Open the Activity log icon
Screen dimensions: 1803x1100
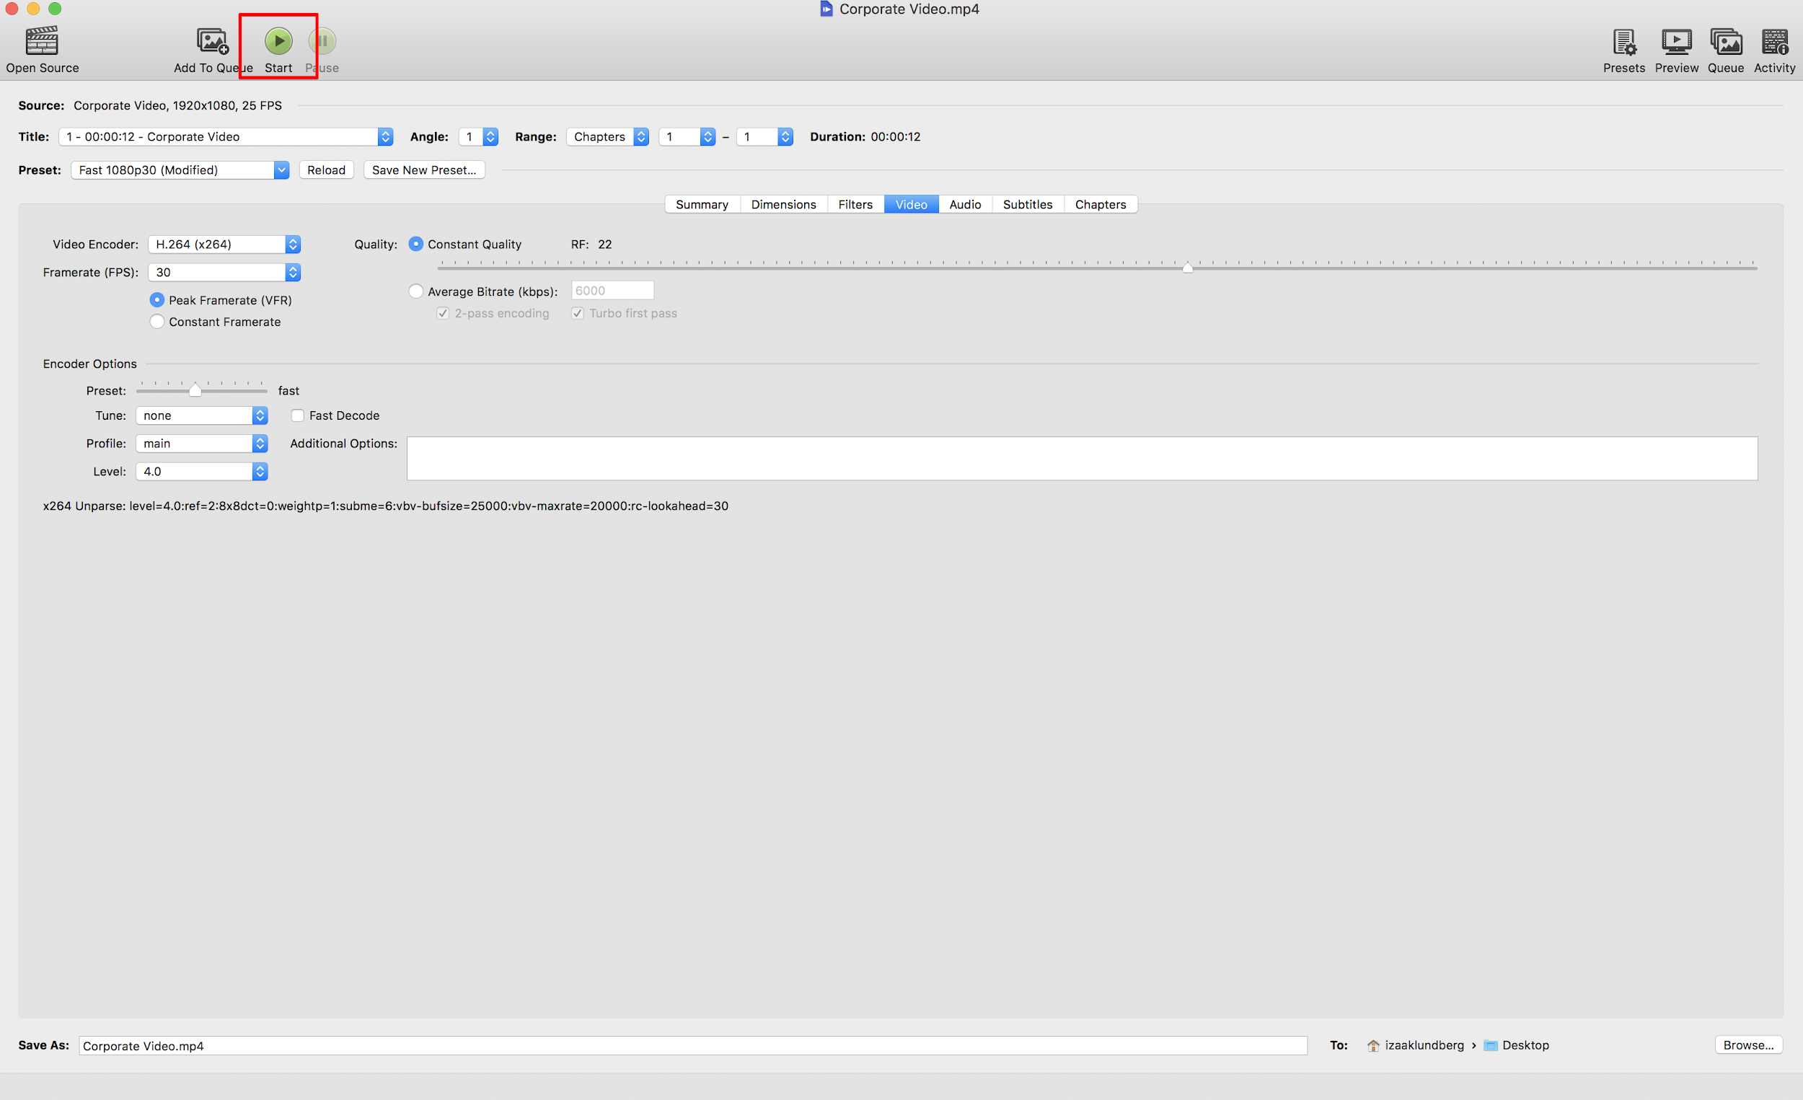tap(1774, 42)
